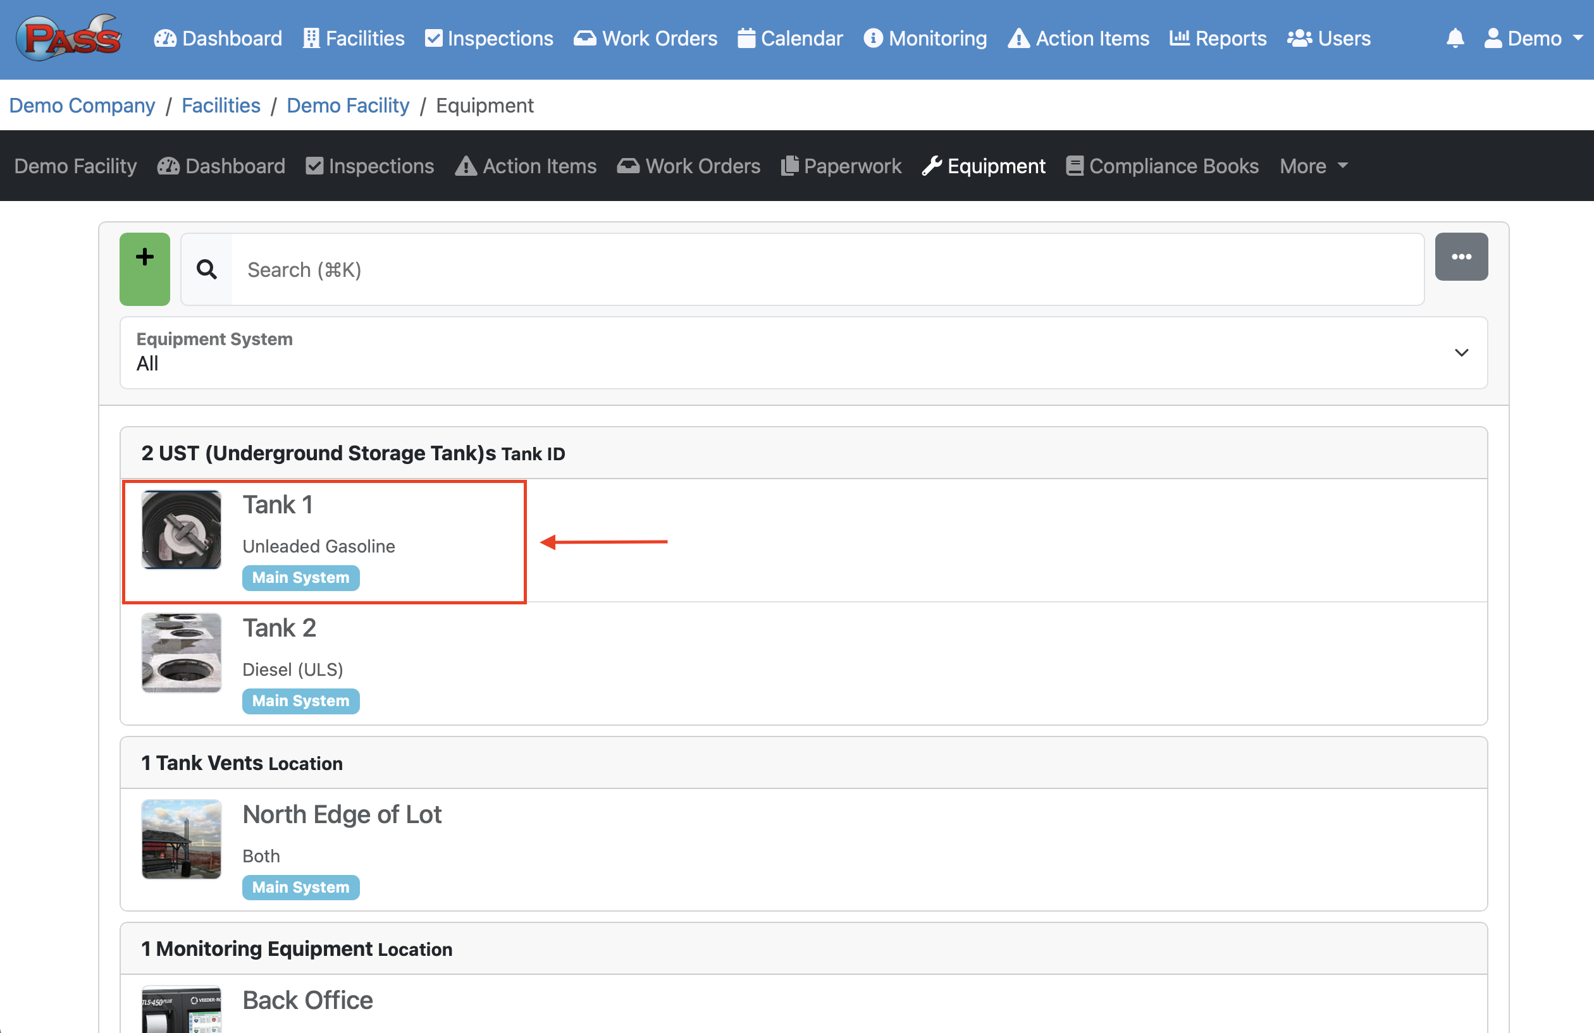Click Demo Facility breadcrumb link
Screen dimensions: 1594x1033
pyautogui.click(x=348, y=105)
